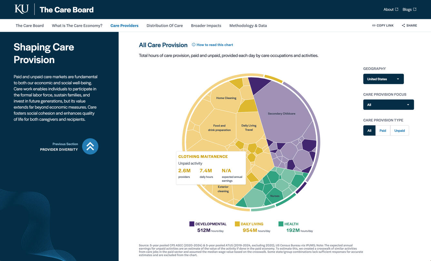The width and height of the screenshot is (431, 261).
Task: Click the Copy Link chain icon
Action: point(374,25)
